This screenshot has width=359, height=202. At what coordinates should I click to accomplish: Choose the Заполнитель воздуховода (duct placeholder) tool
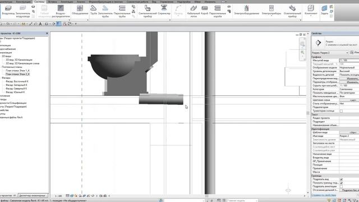pyautogui.click(x=22, y=11)
